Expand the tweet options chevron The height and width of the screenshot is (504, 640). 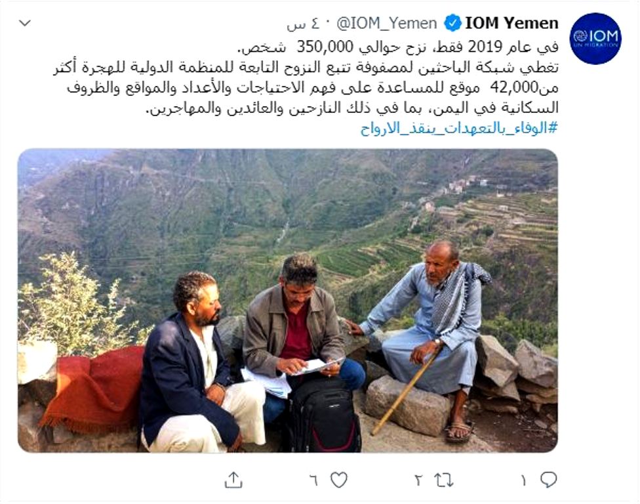(x=26, y=23)
